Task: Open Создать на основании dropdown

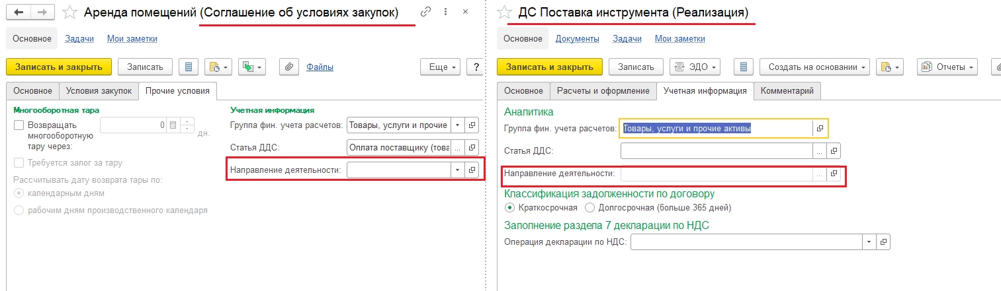Action: click(815, 67)
